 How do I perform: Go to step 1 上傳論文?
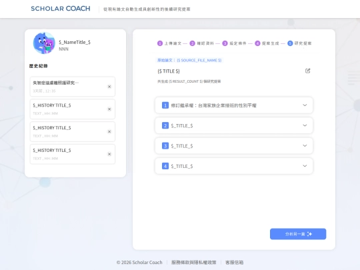point(169,43)
